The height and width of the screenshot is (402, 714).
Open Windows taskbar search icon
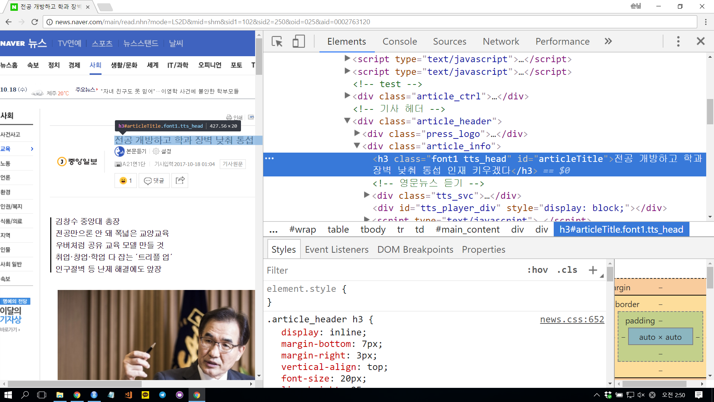[25, 395]
